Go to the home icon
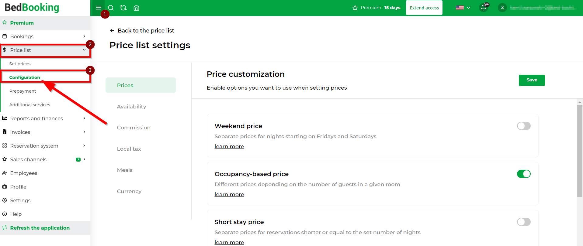Screen dimensions: 583x246 pos(136,8)
